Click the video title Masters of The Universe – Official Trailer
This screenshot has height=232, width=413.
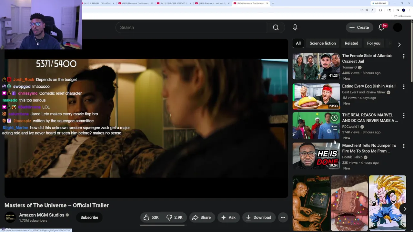click(x=56, y=205)
